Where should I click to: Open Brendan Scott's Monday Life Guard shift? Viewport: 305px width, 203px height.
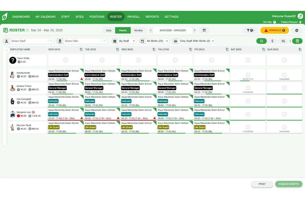pyautogui.click(x=66, y=127)
